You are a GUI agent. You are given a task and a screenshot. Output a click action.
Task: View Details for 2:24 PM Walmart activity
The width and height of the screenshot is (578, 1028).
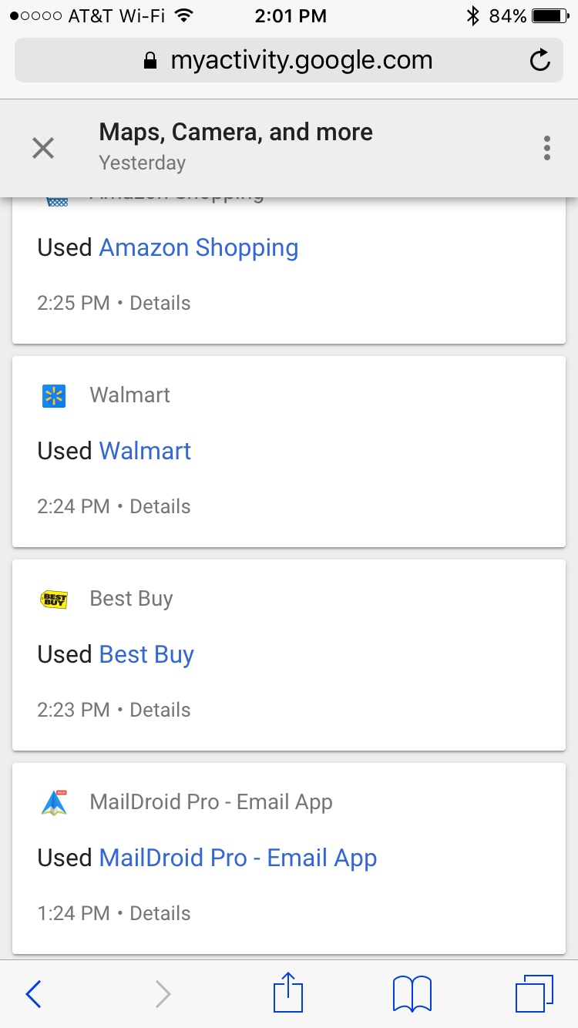click(x=160, y=506)
